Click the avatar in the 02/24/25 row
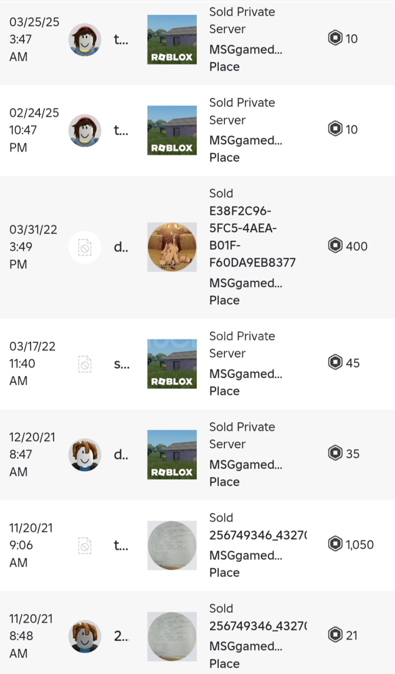This screenshot has width=395, height=674. [85, 130]
